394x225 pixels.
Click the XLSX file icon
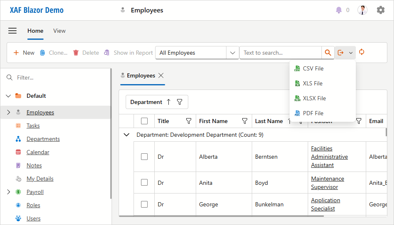click(x=297, y=98)
